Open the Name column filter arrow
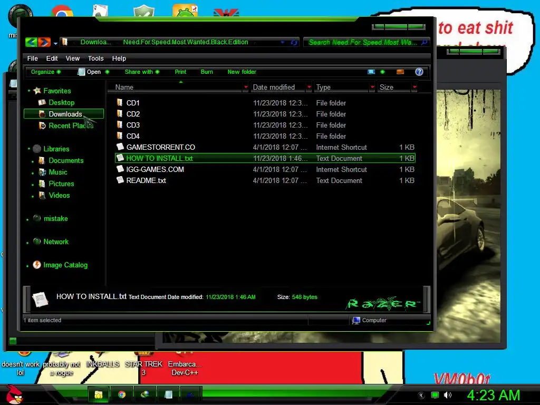Viewport: 540px width, 405px height. [246, 87]
